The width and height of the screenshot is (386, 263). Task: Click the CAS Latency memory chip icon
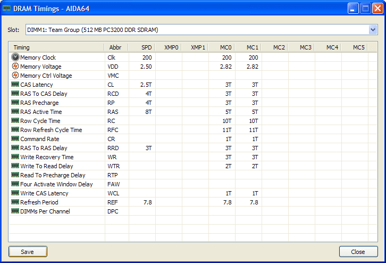point(15,85)
